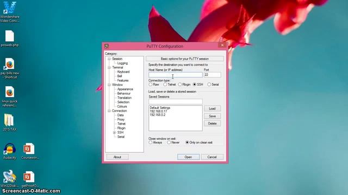Open the 2015 TAX folder icon
348x195 pixels.
(9, 122)
